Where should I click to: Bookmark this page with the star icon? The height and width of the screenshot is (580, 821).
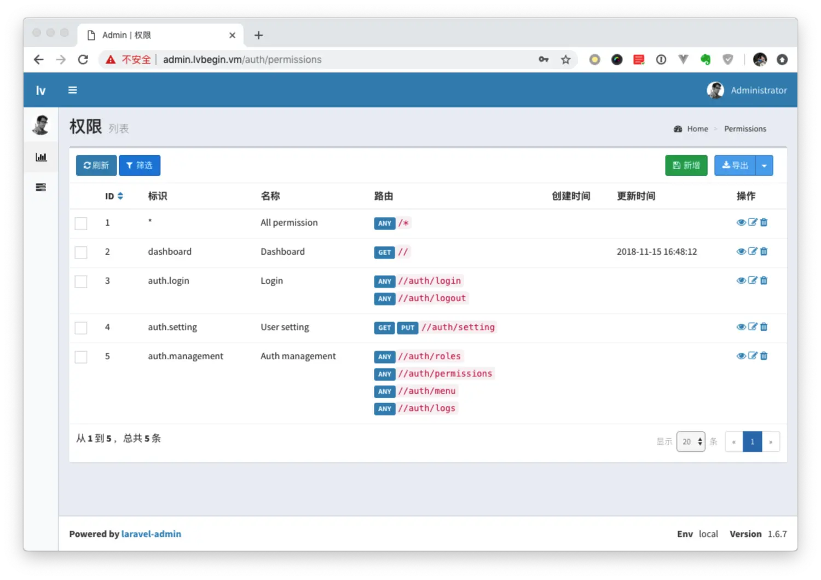point(565,59)
